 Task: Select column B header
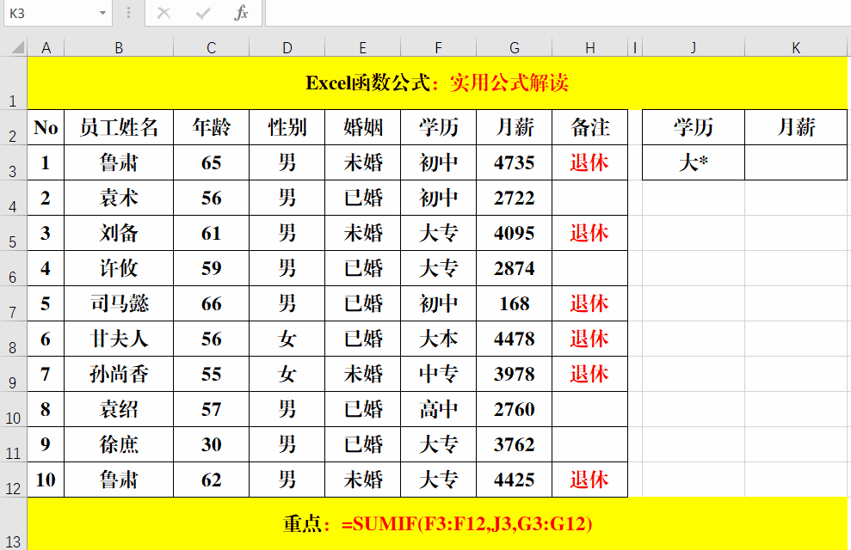click(119, 47)
